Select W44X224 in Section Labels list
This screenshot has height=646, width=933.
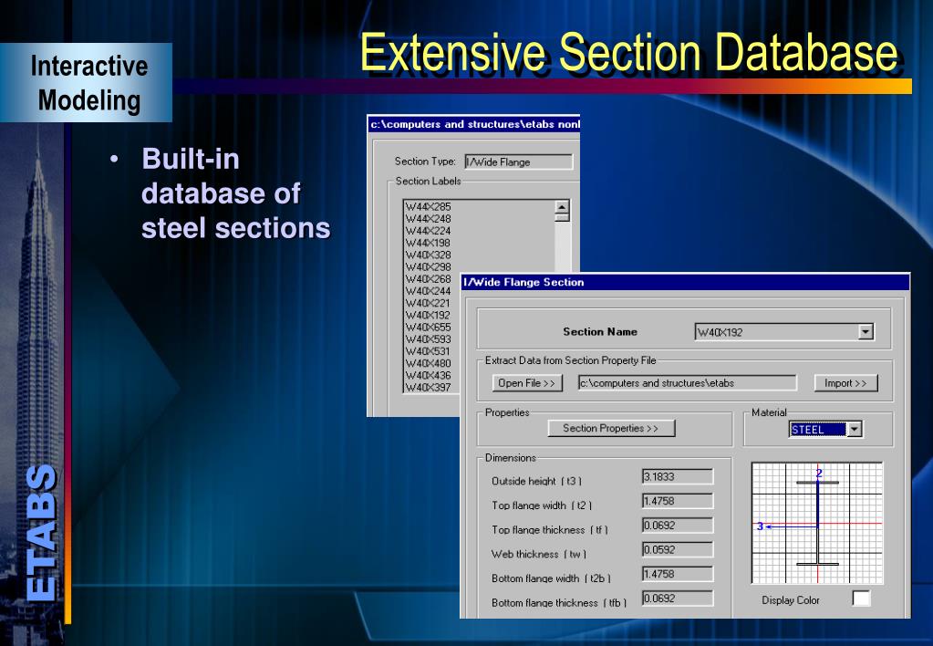429,231
